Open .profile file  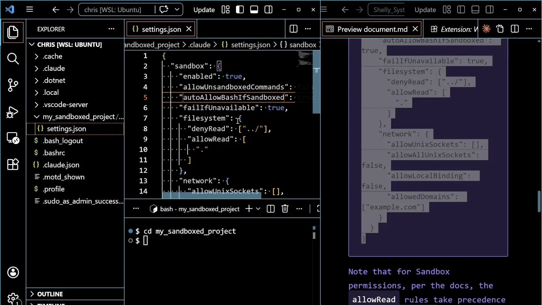(x=75, y=189)
